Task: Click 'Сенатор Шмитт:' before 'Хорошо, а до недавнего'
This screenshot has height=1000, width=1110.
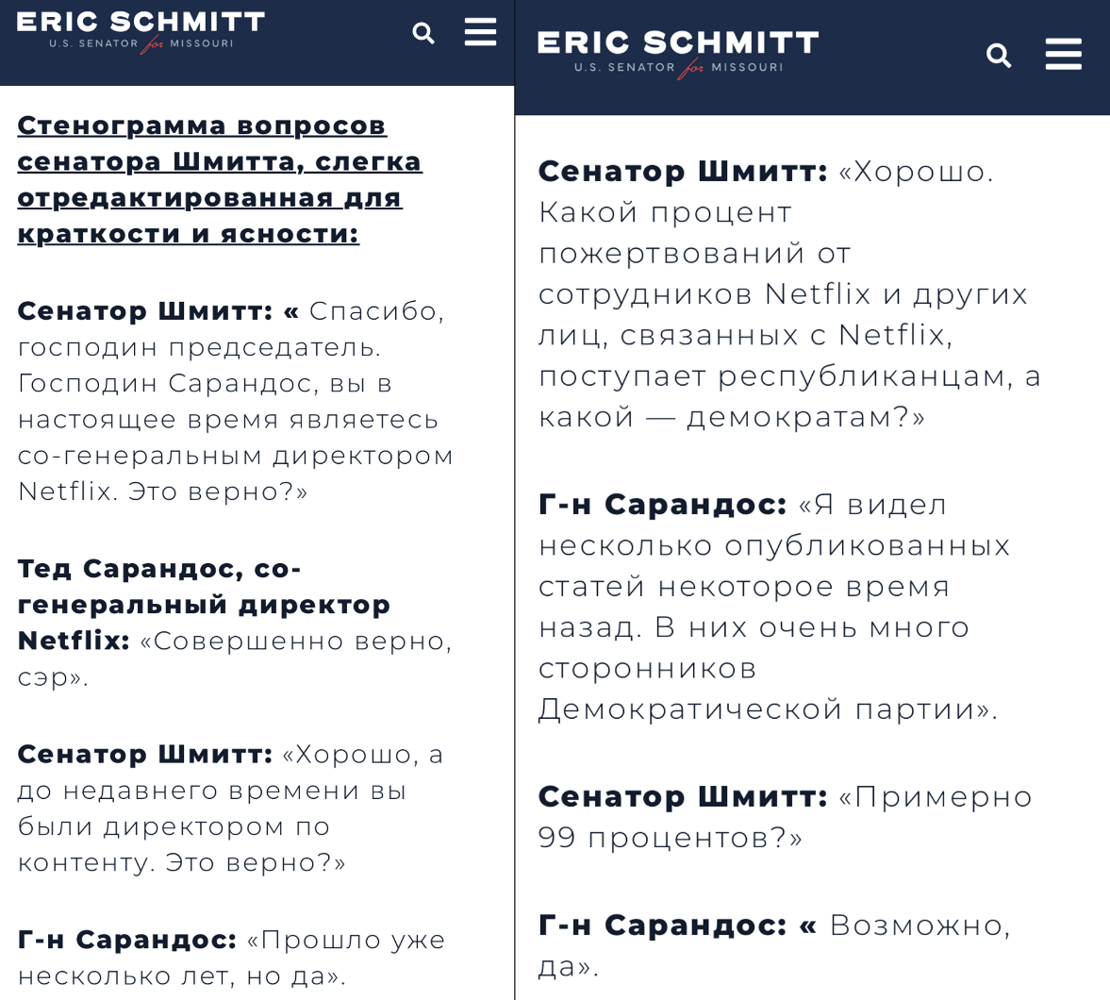Action: pos(145,755)
